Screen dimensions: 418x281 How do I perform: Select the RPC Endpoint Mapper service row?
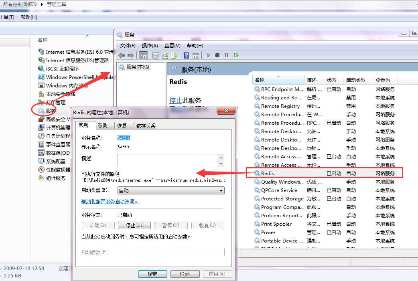coord(325,89)
